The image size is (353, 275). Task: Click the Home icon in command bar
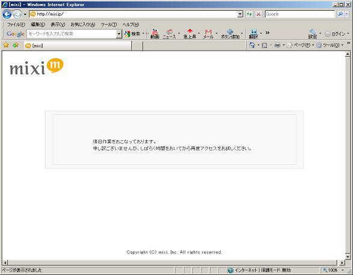click(x=252, y=45)
